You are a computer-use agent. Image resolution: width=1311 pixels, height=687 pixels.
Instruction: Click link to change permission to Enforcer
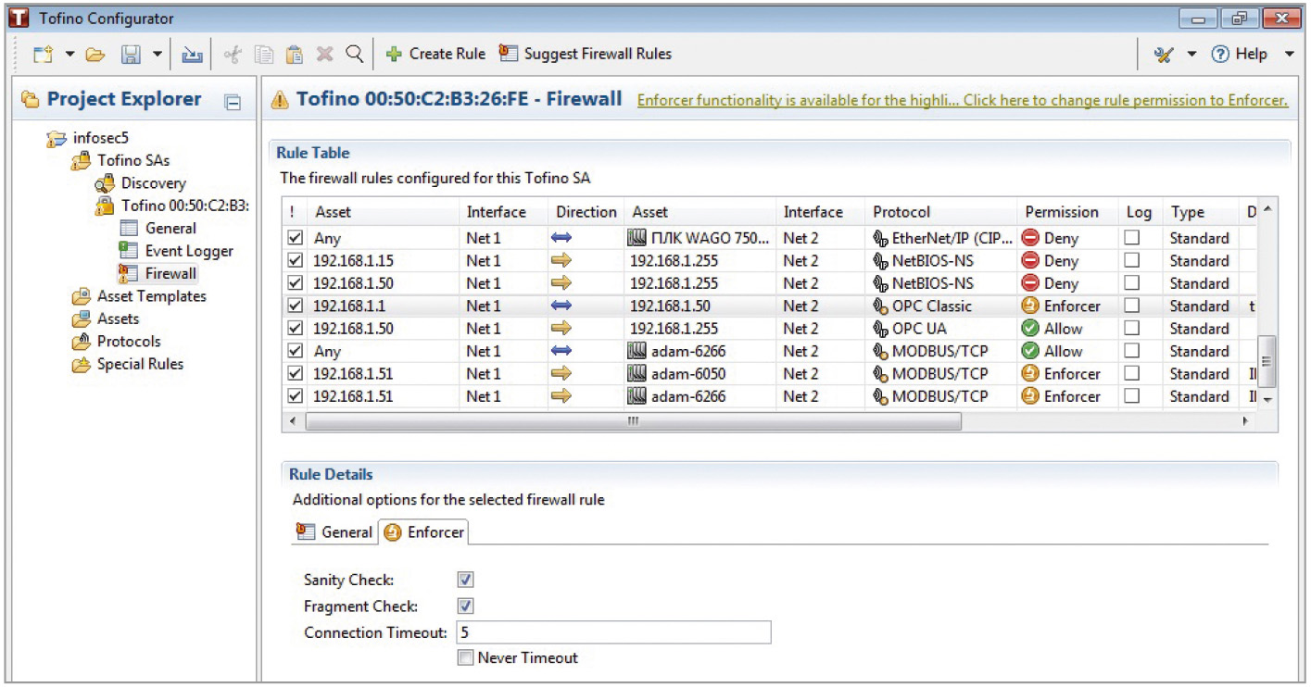963,100
